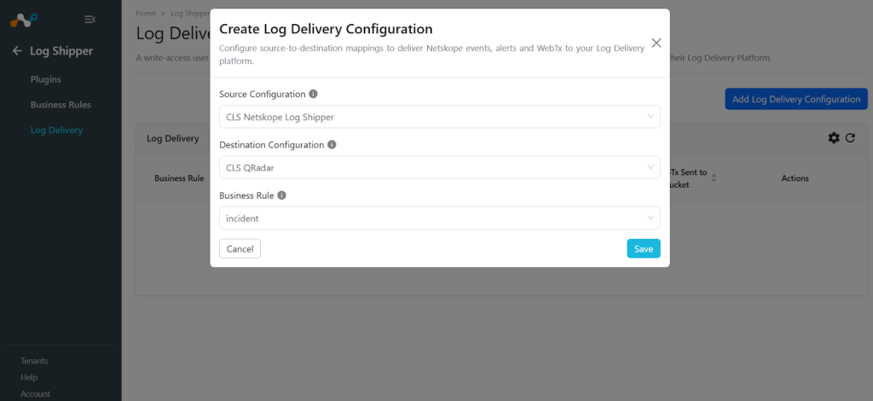
Task: Open the Log Delivery settings gear
Action: click(x=834, y=138)
